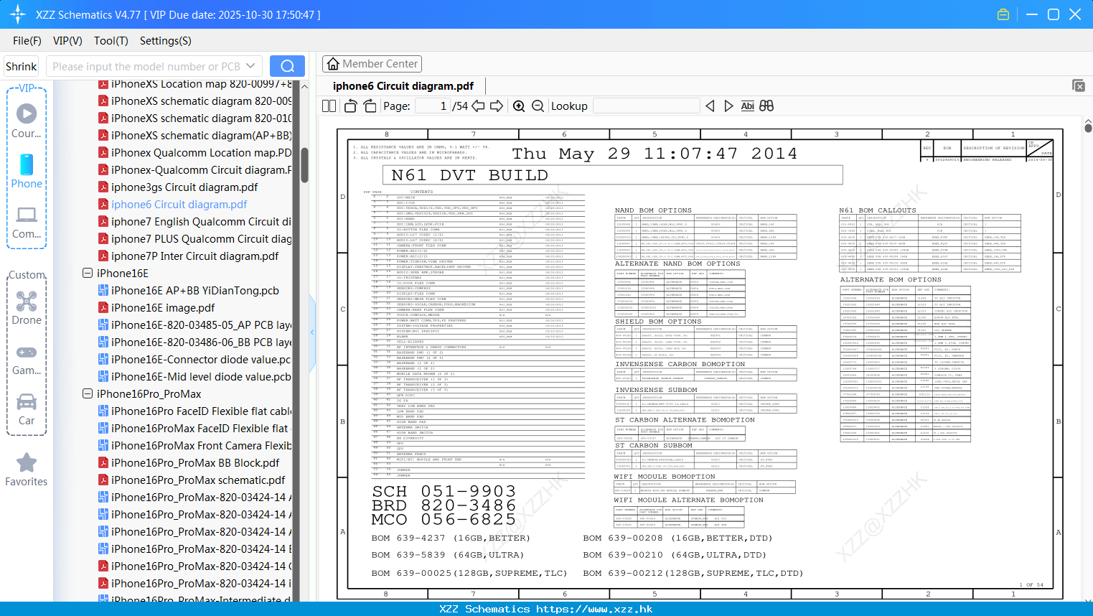Click the Abl text select icon
Image resolution: width=1093 pixels, height=616 pixels.
pos(747,106)
